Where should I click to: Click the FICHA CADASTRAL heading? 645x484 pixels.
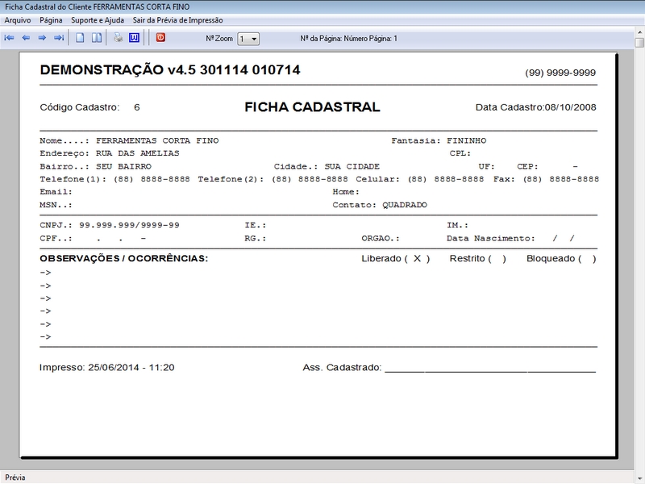tap(312, 107)
